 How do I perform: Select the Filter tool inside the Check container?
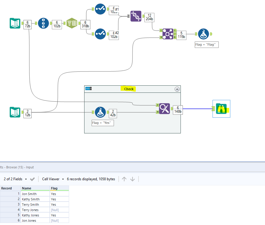click(100, 112)
